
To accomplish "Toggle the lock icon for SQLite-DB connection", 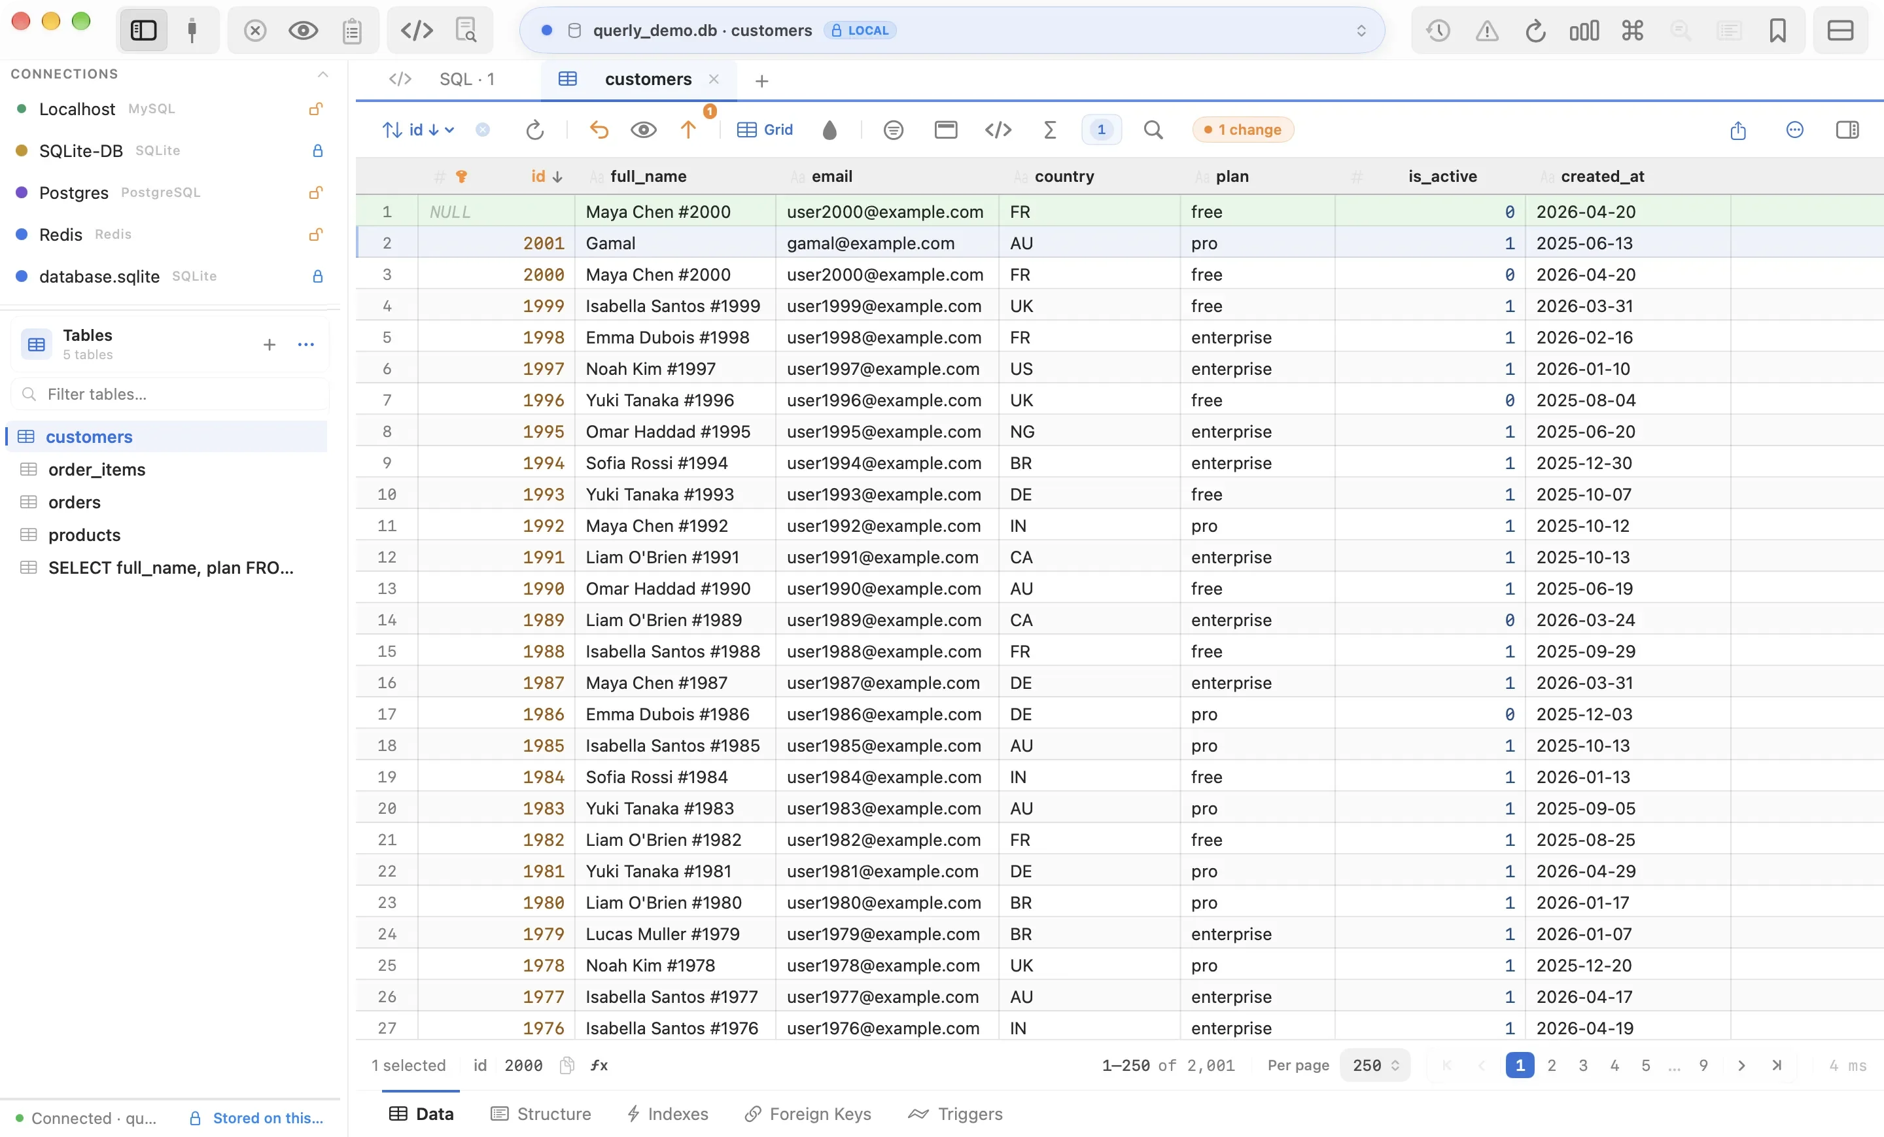I will 317,150.
